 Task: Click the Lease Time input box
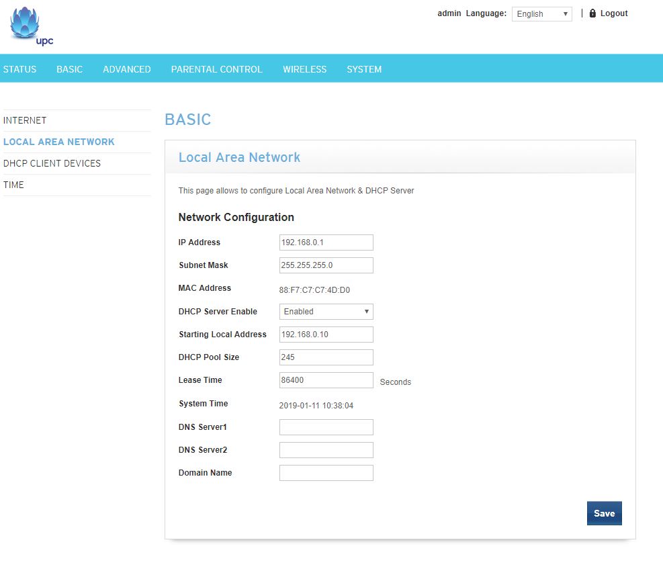tap(326, 380)
